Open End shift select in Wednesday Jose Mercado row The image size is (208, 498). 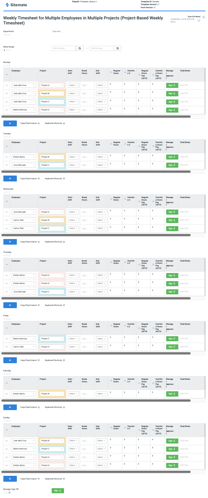click(101, 212)
